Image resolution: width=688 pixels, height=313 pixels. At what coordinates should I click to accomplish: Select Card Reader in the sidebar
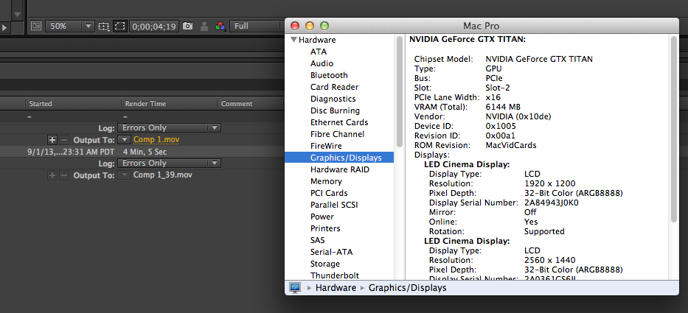pos(334,87)
